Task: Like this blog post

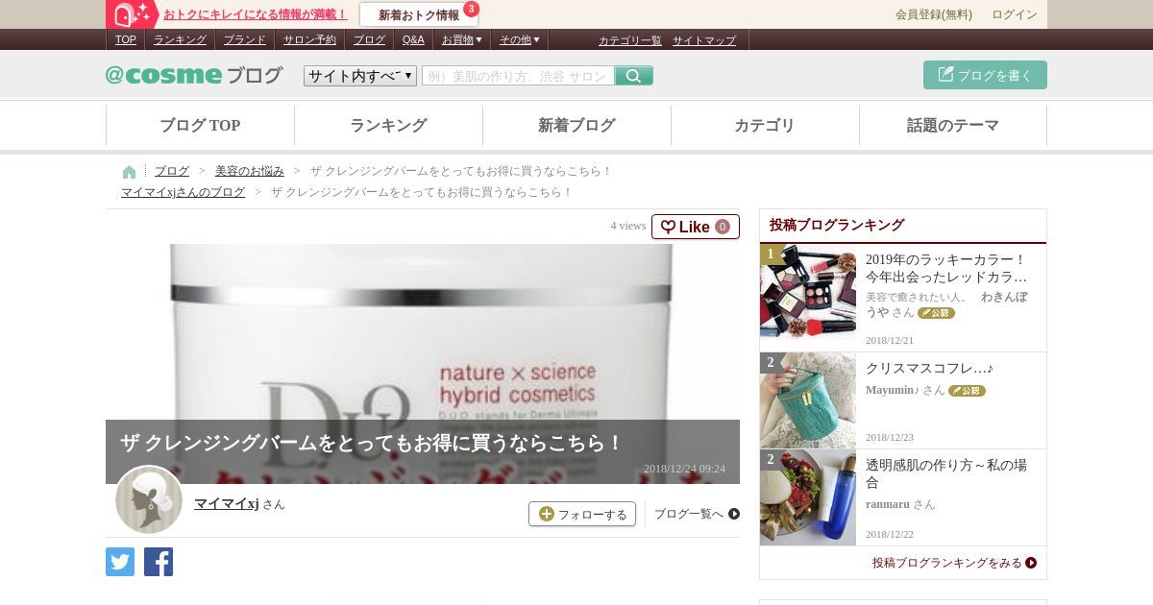Action: (696, 227)
